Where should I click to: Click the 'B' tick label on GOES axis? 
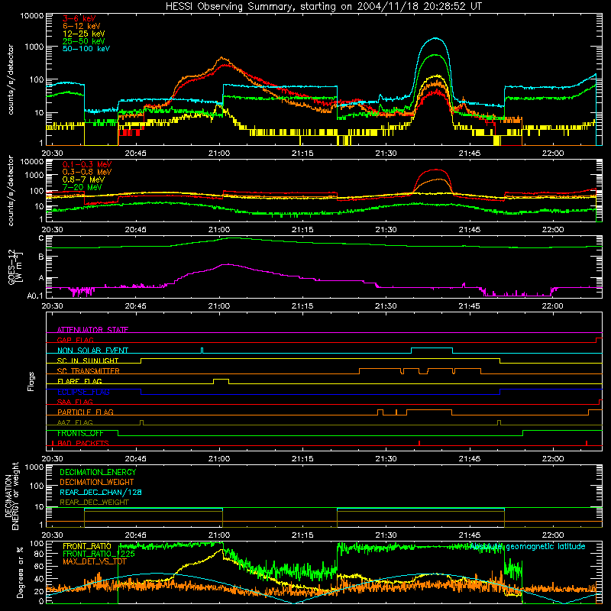pos(41,257)
